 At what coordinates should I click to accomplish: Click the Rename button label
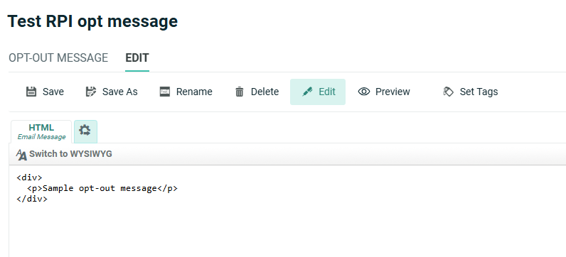coord(194,92)
